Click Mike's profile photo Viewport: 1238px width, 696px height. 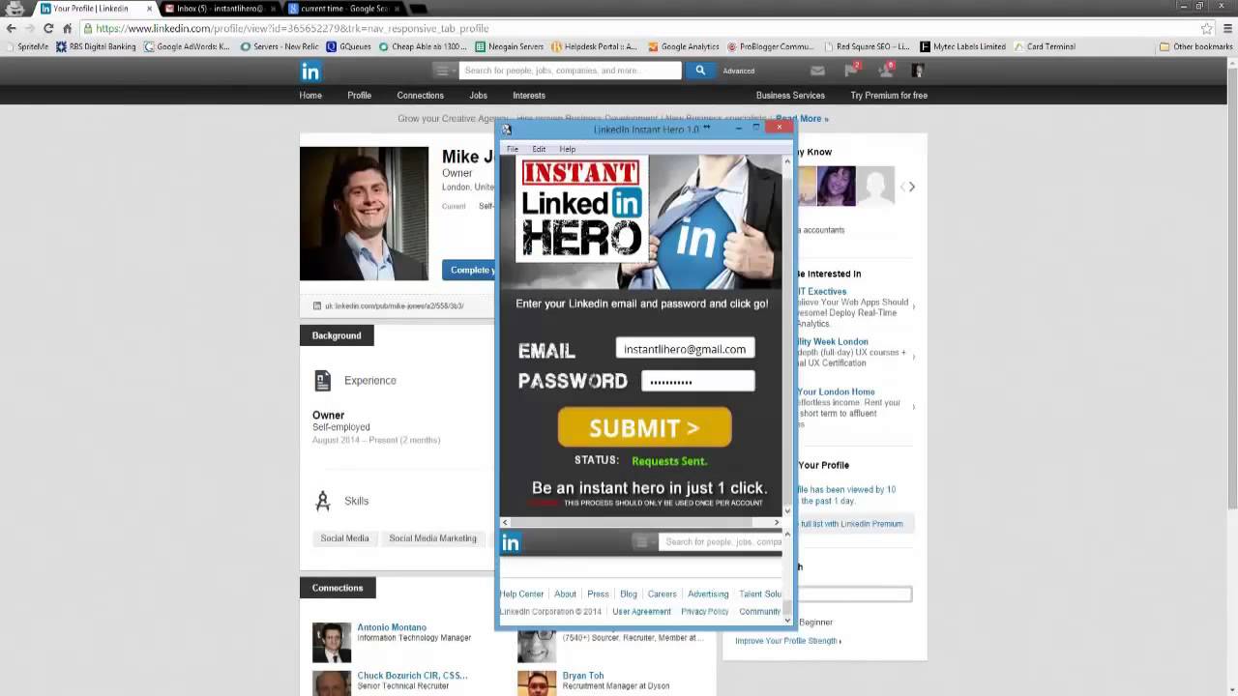pos(364,214)
